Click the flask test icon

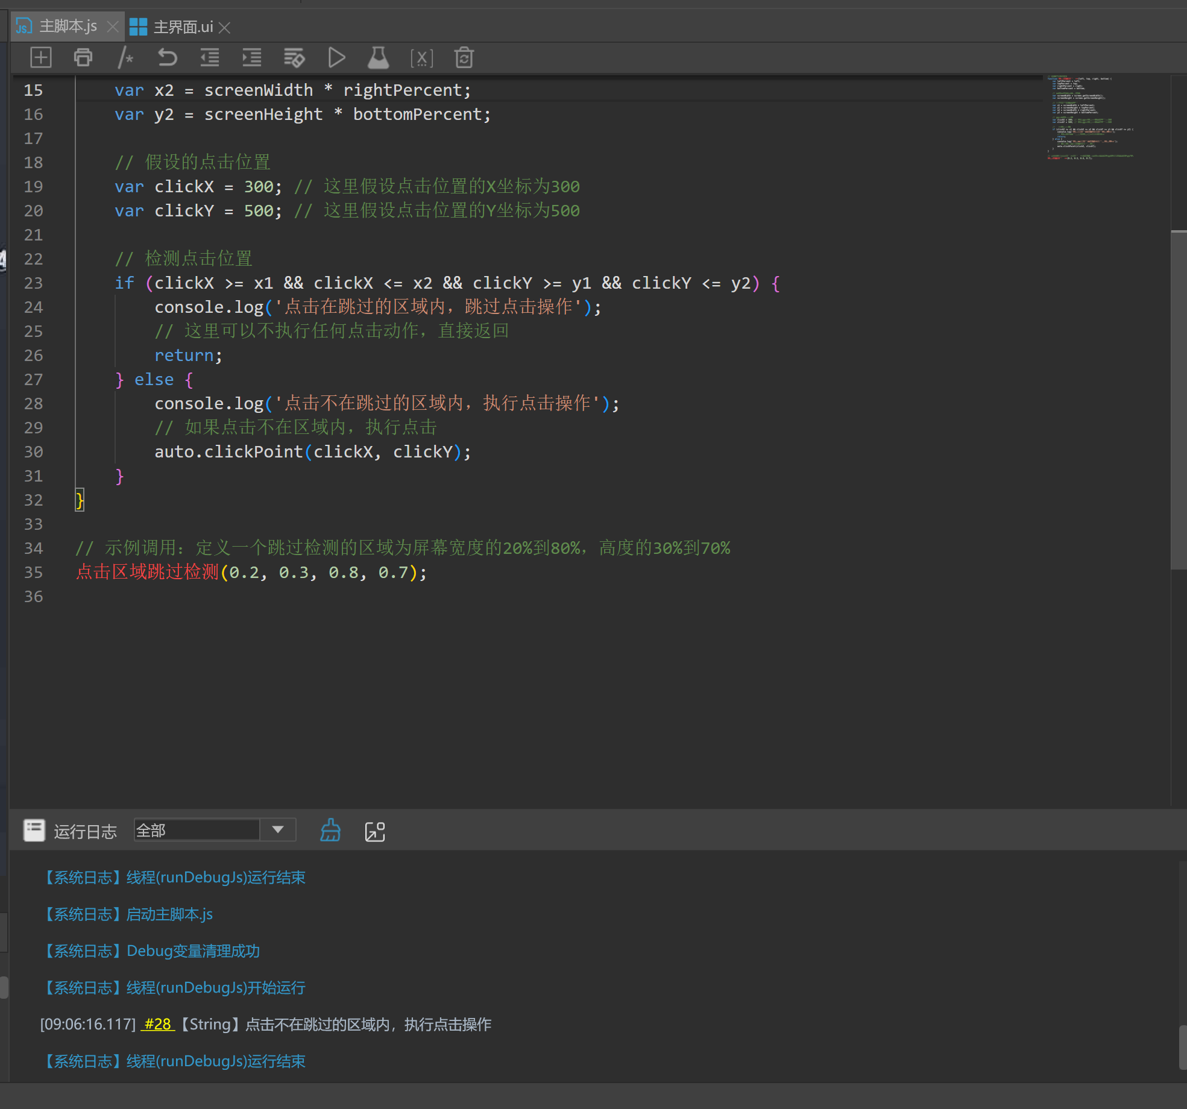pyautogui.click(x=379, y=58)
